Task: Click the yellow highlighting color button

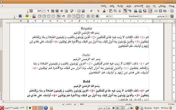Action: tap(27, 16)
